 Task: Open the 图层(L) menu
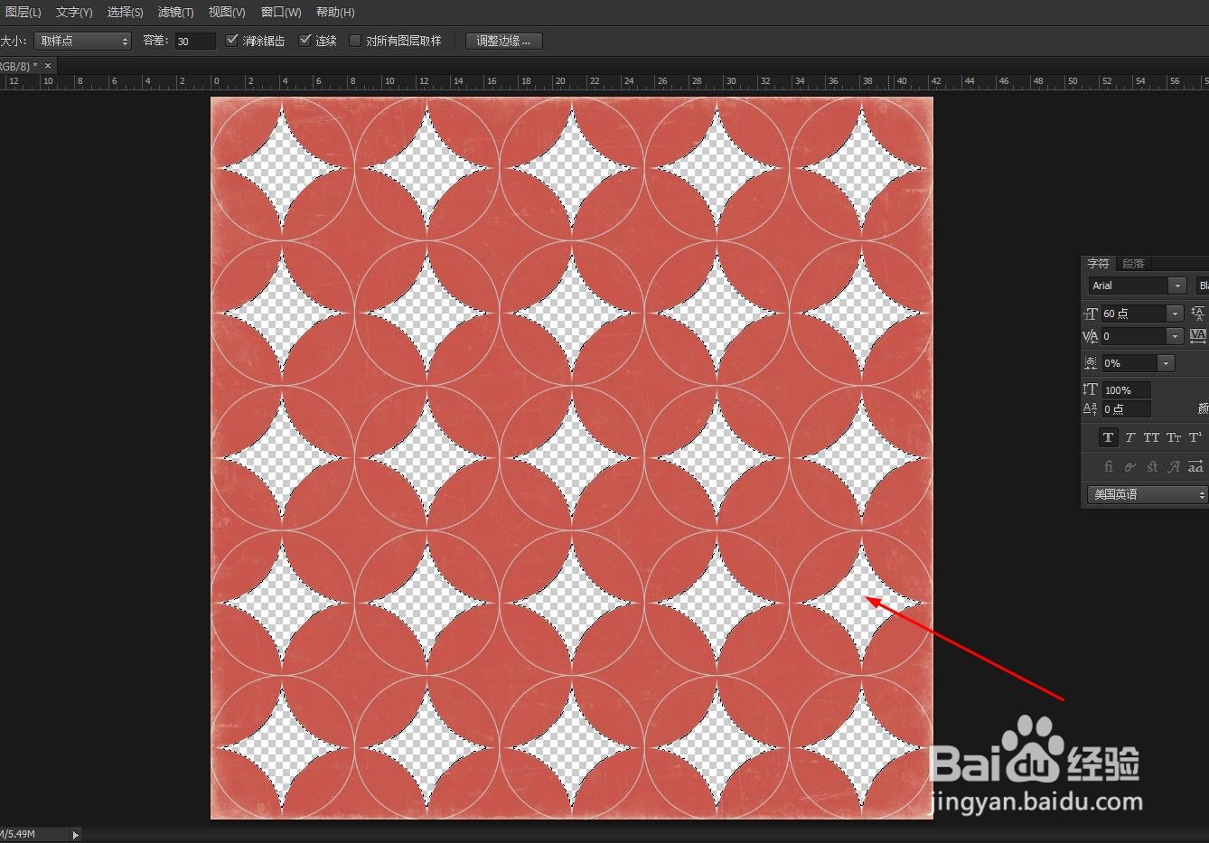pos(22,12)
